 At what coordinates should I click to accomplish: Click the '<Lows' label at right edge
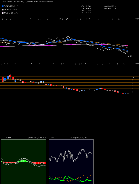(x=136, y=63)
